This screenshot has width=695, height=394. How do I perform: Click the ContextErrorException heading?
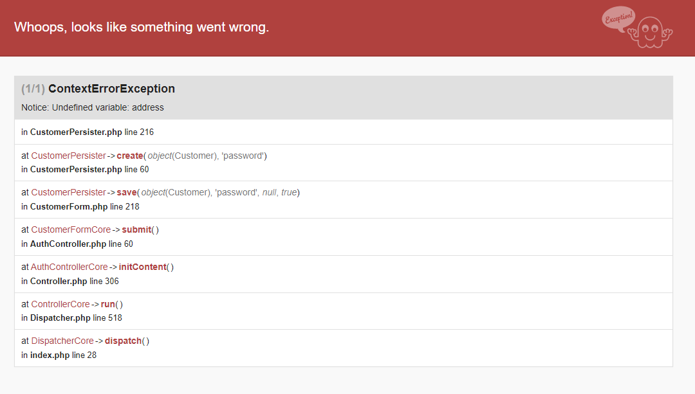[111, 89]
